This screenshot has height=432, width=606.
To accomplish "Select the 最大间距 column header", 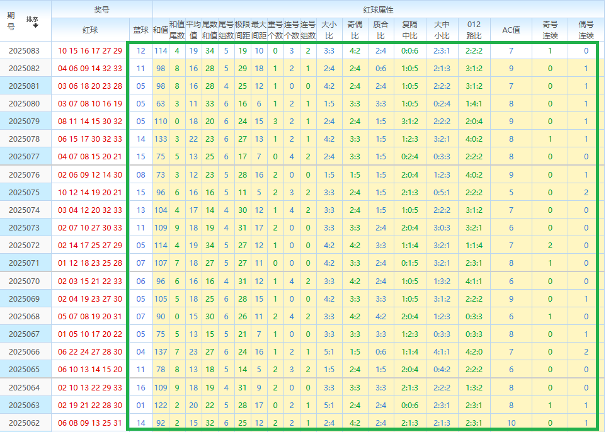I will [259, 30].
